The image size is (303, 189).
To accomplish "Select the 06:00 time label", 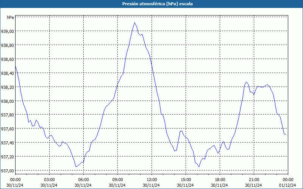I will pyautogui.click(x=83, y=180).
